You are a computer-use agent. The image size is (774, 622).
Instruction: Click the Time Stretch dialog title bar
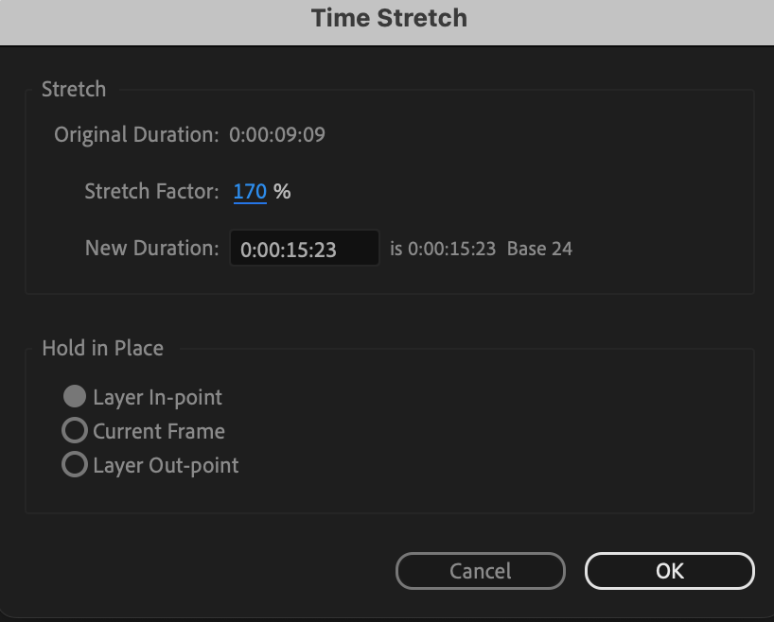coord(388,18)
